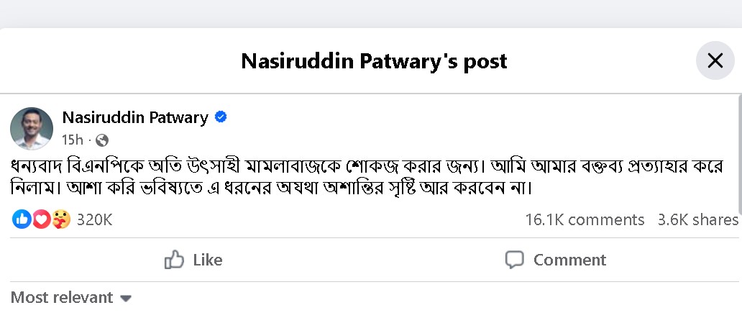Open the 15h timestamp link
742x318 pixels.
(x=72, y=140)
